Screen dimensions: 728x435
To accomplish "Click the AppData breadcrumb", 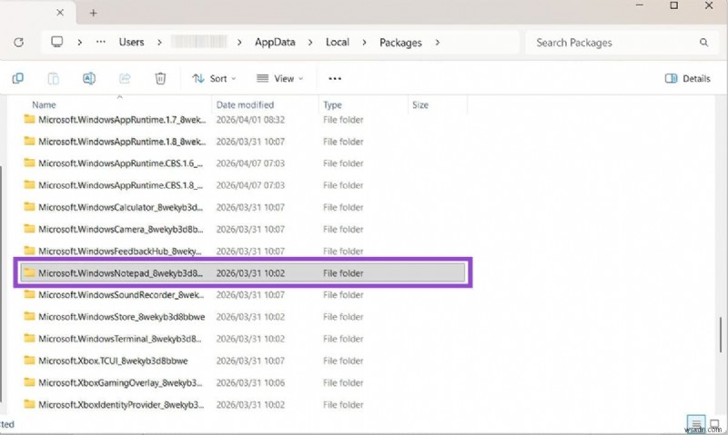I will click(275, 42).
